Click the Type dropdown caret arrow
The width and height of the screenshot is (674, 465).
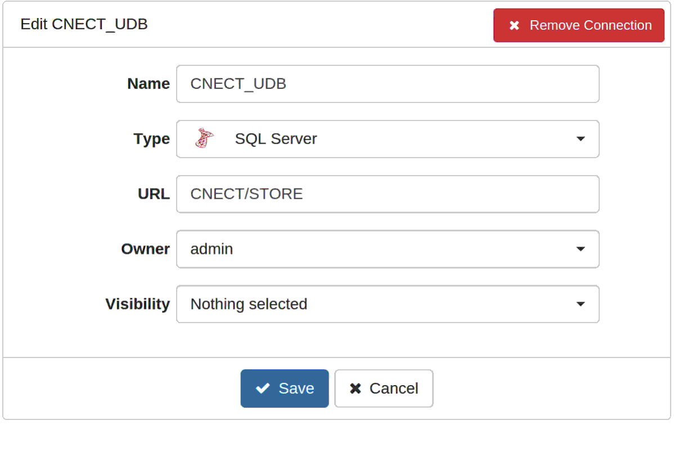click(x=580, y=138)
